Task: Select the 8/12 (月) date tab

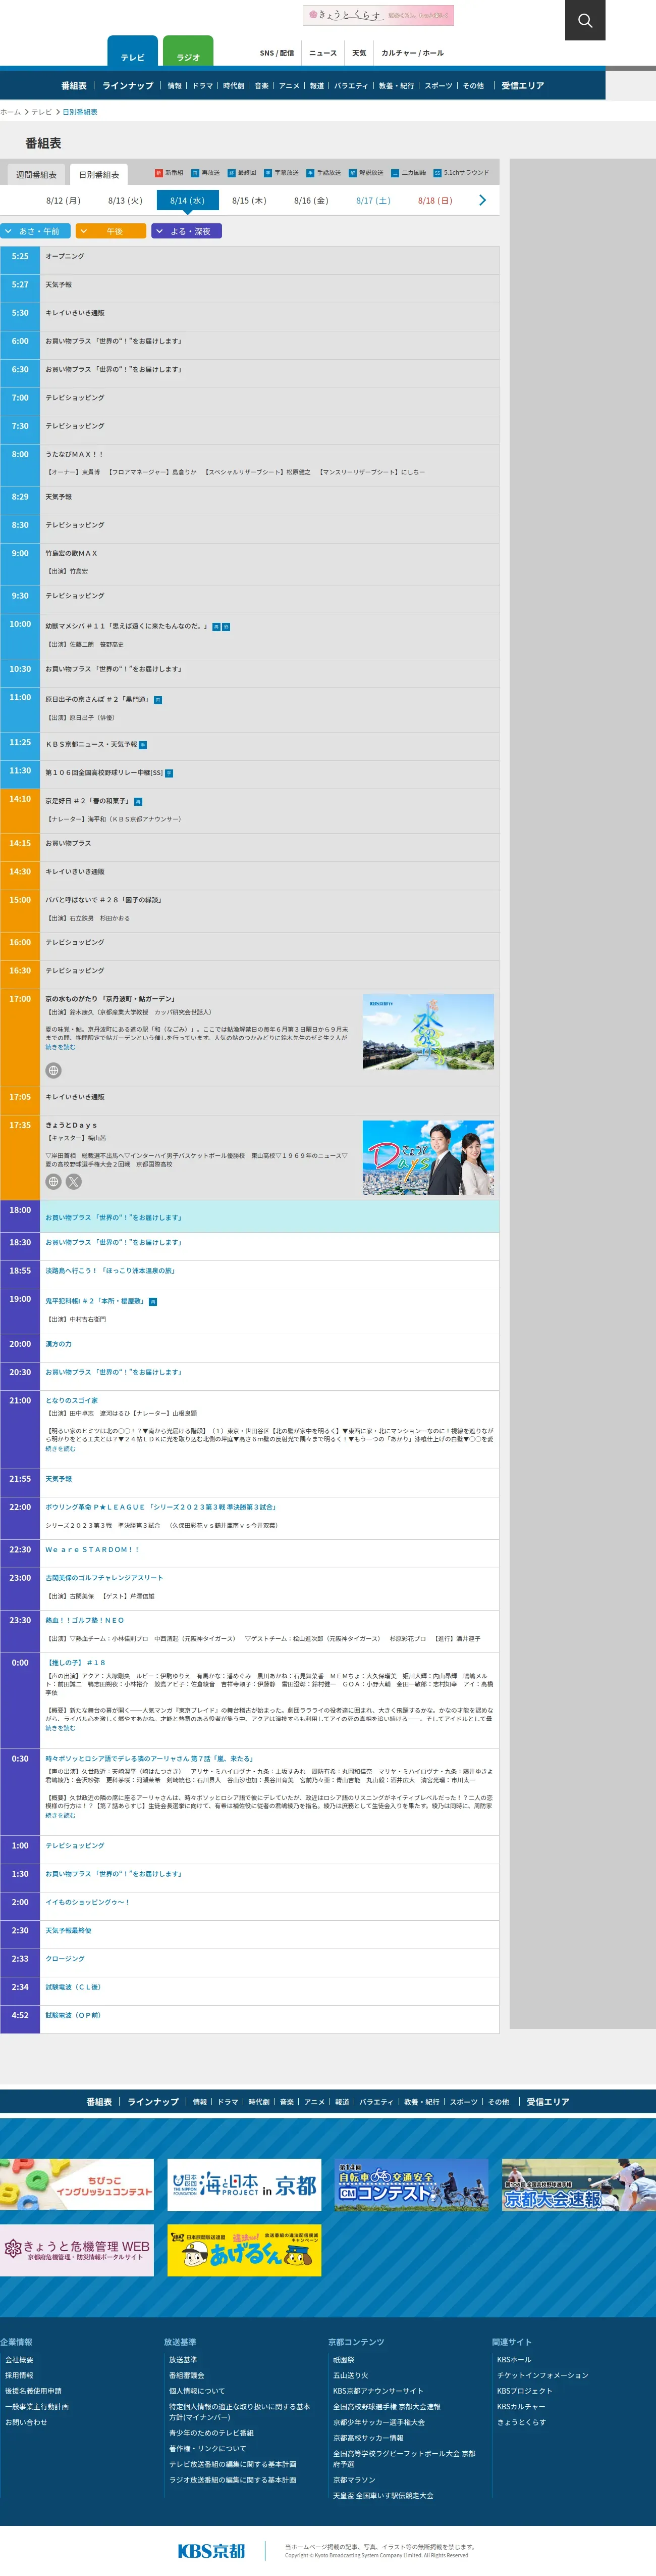Action: pos(63,201)
